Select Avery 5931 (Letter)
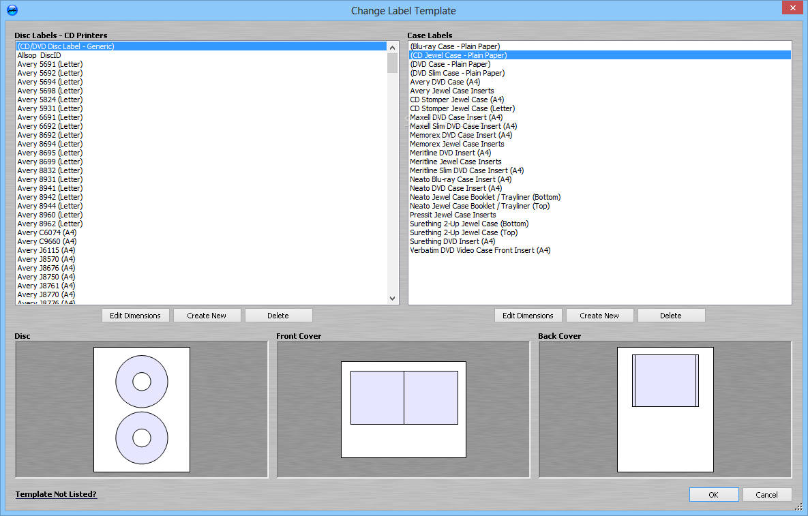 tap(201, 108)
